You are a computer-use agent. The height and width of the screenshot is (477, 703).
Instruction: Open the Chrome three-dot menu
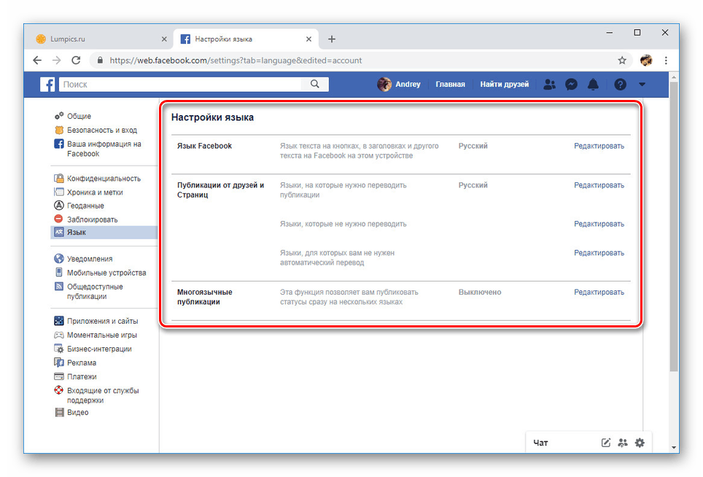tap(666, 60)
